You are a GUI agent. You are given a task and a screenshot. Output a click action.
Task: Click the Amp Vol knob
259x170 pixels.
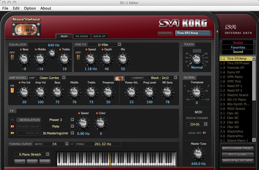[x=40, y=92]
